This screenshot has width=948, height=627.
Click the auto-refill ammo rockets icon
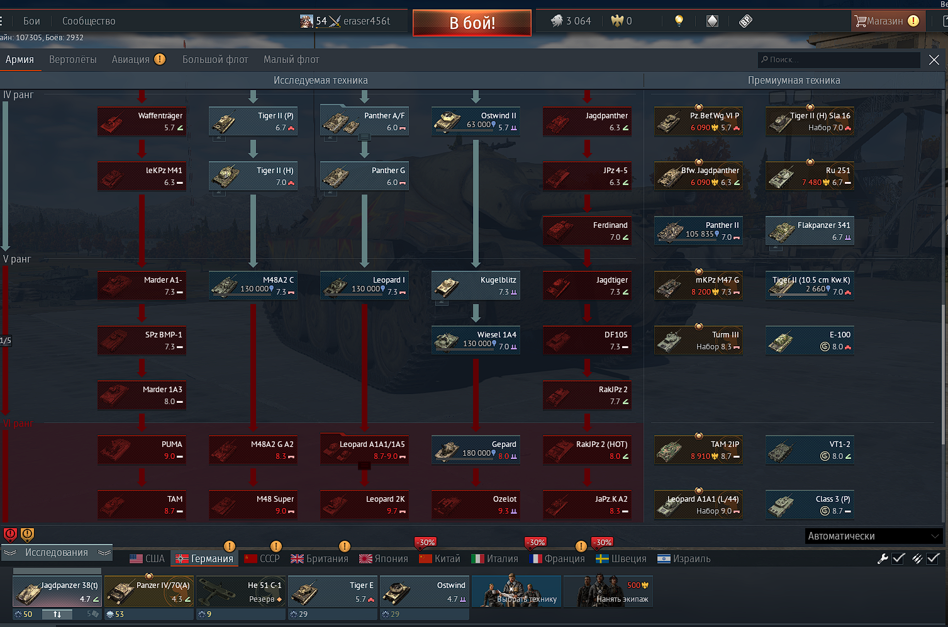point(917,558)
